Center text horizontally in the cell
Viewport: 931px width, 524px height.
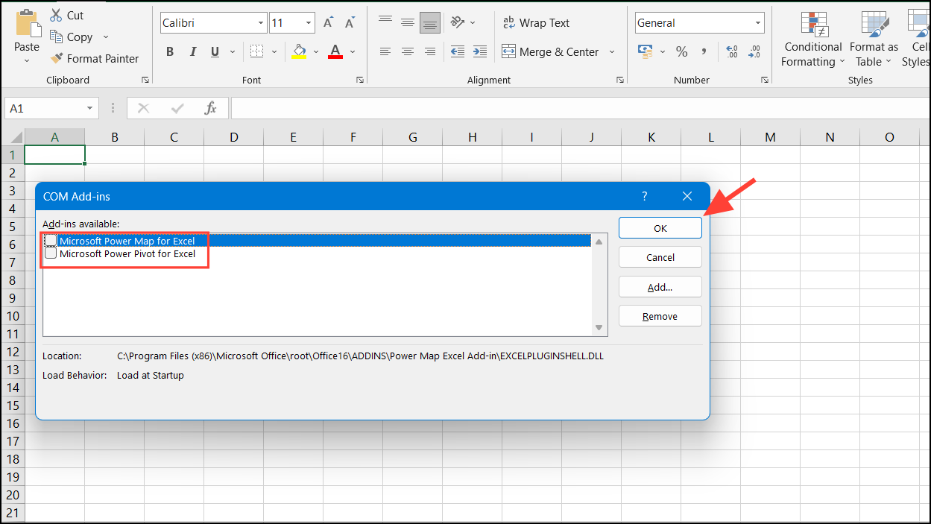pos(408,51)
